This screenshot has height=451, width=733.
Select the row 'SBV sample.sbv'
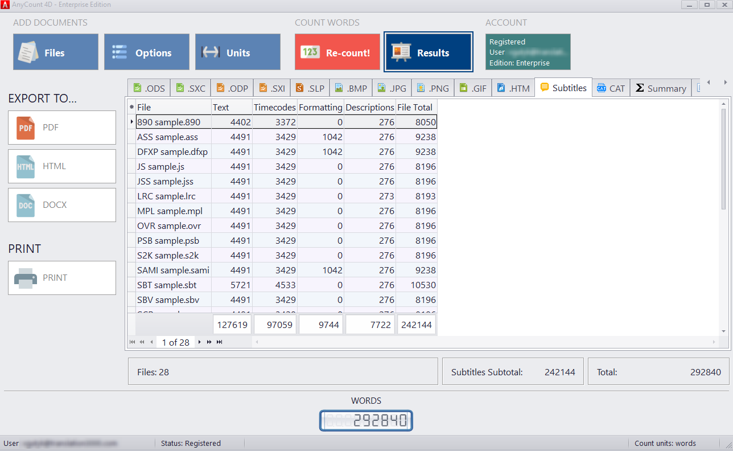[286, 300]
